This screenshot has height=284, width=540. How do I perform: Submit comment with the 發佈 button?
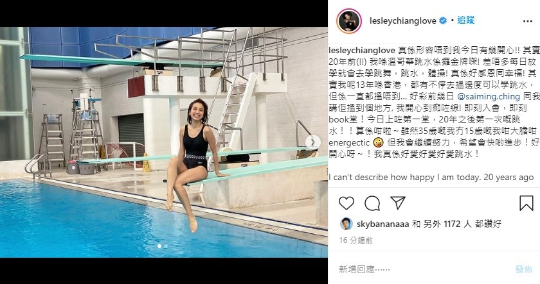pos(524,269)
